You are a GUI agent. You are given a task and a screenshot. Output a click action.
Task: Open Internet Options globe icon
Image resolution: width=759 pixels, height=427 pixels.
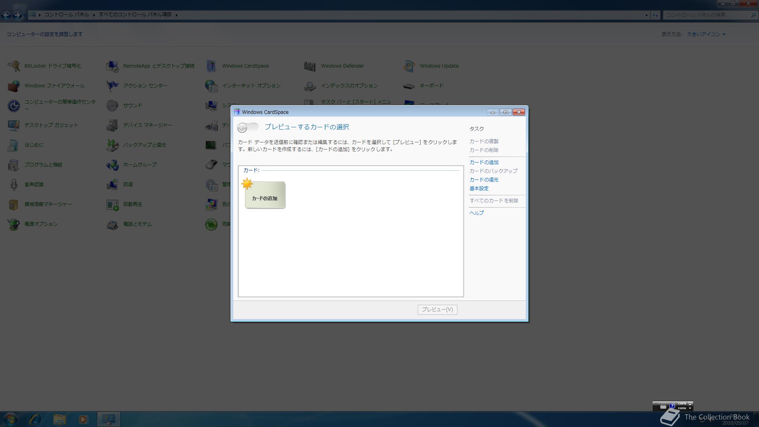[x=211, y=86]
